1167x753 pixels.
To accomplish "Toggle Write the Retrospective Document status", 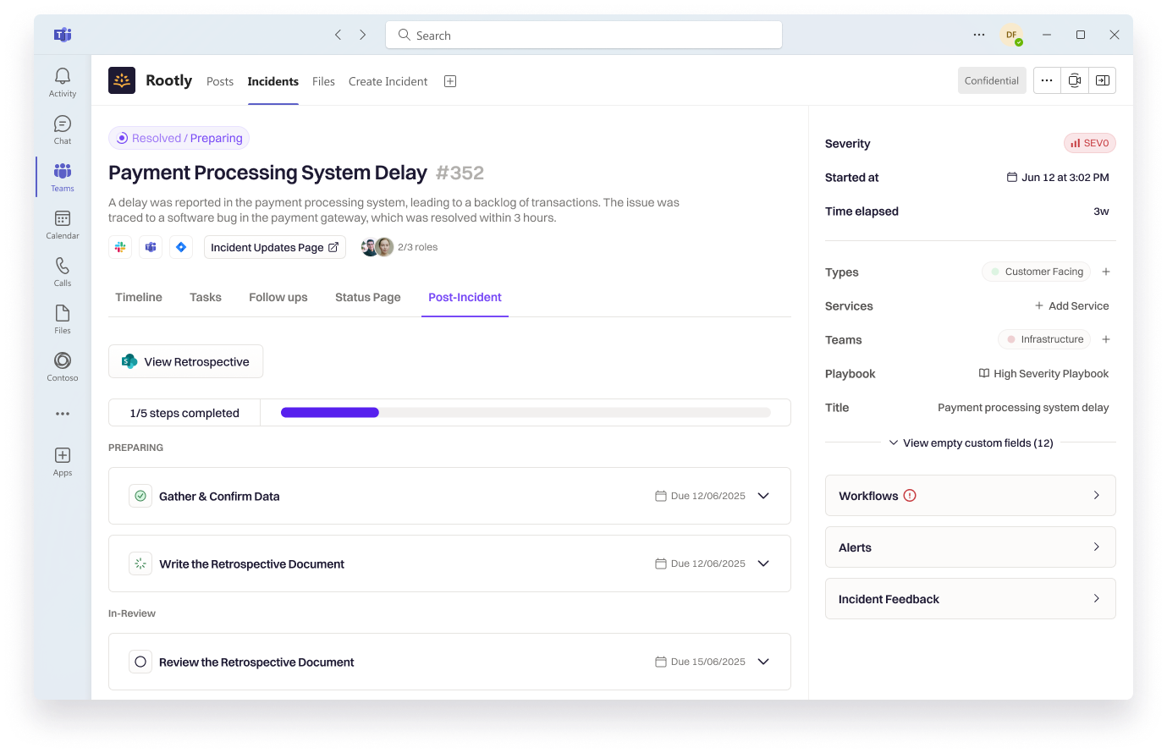I will [140, 563].
